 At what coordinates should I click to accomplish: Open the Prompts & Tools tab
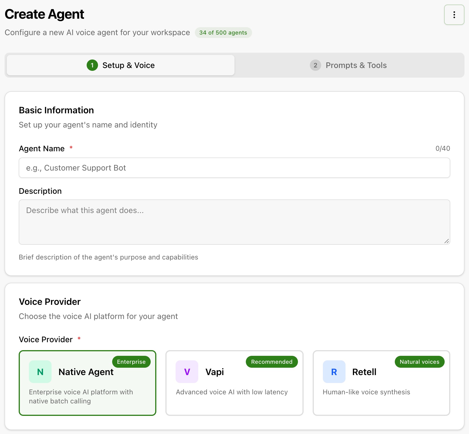tap(348, 65)
